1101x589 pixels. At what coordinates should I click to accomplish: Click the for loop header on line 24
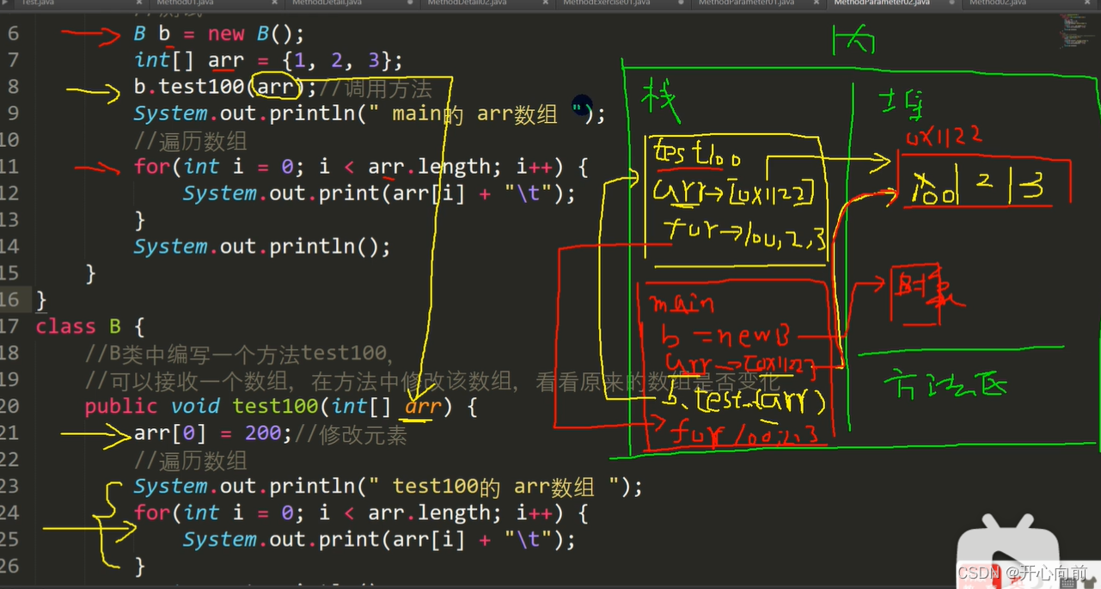coord(361,513)
